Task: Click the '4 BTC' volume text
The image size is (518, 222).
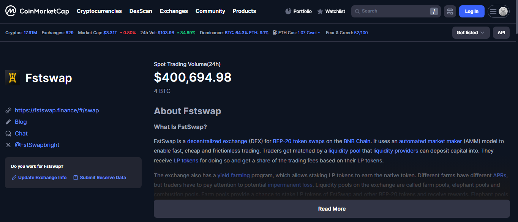Action: pyautogui.click(x=162, y=91)
